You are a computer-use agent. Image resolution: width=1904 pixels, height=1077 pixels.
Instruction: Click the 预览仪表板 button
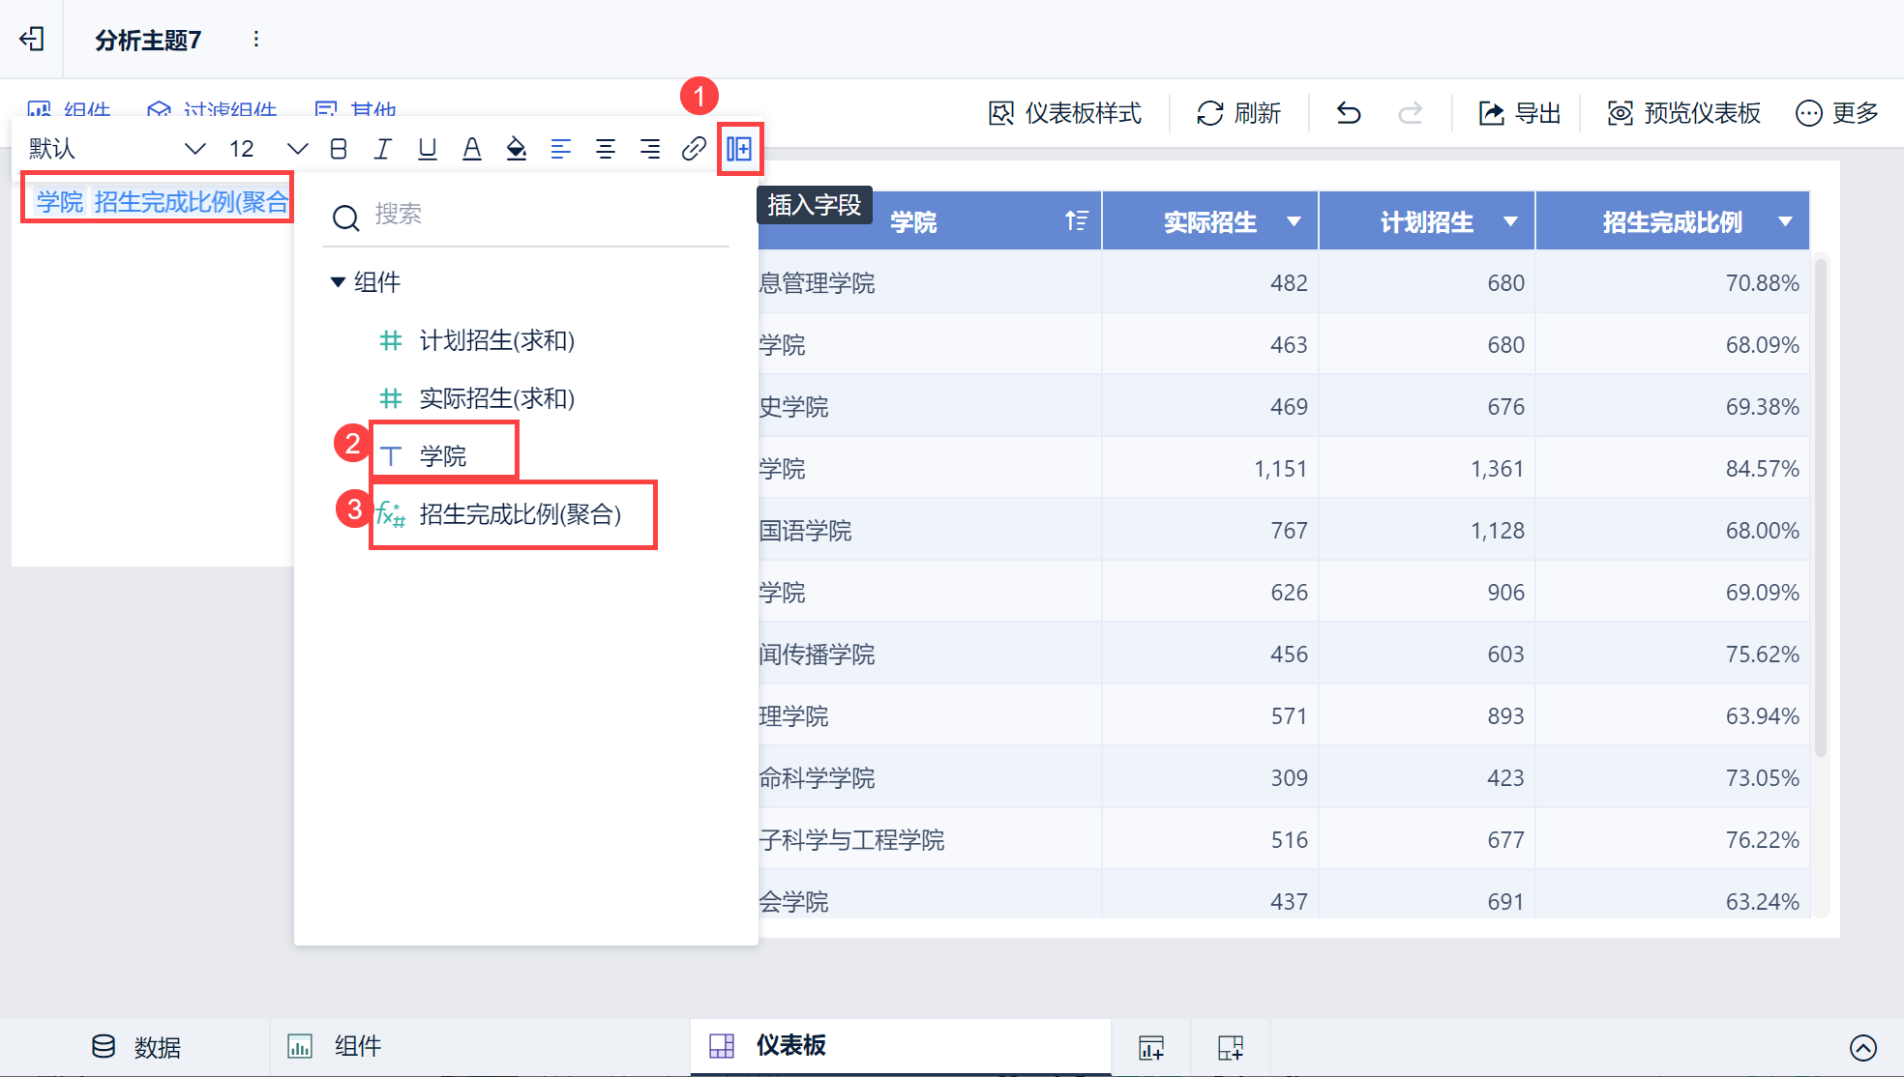pos(1683,113)
